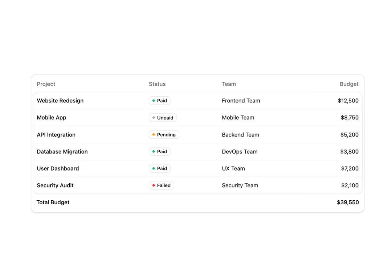This screenshot has width=392, height=280.
Task: Click the Security Team cell
Action: point(240,185)
